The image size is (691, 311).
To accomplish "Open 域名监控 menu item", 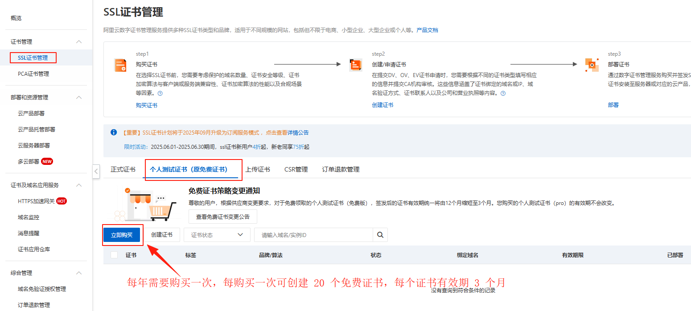I will tap(29, 217).
